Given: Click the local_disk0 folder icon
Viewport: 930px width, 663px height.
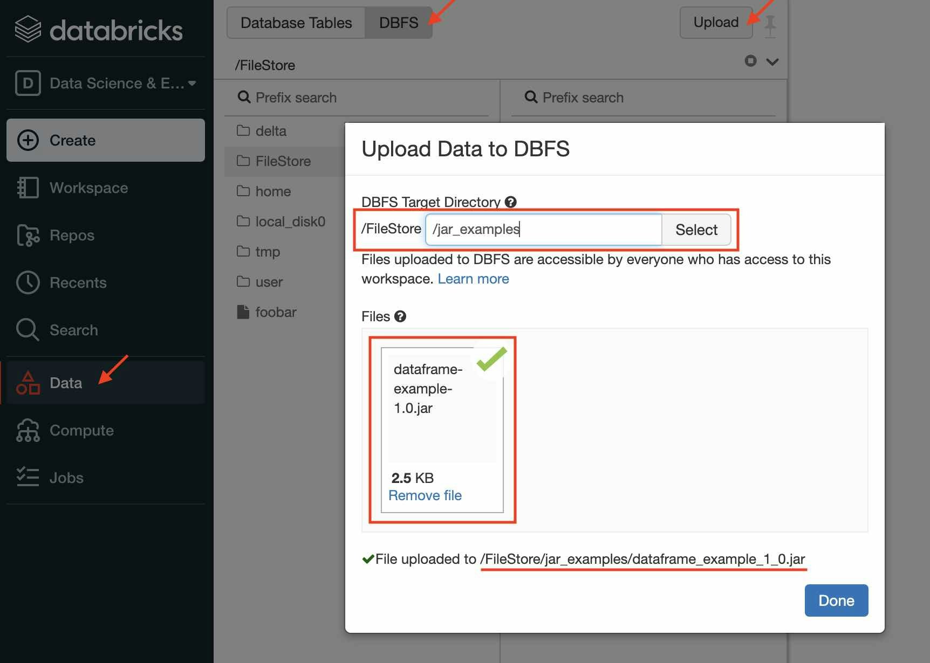Looking at the screenshot, I should (x=243, y=221).
